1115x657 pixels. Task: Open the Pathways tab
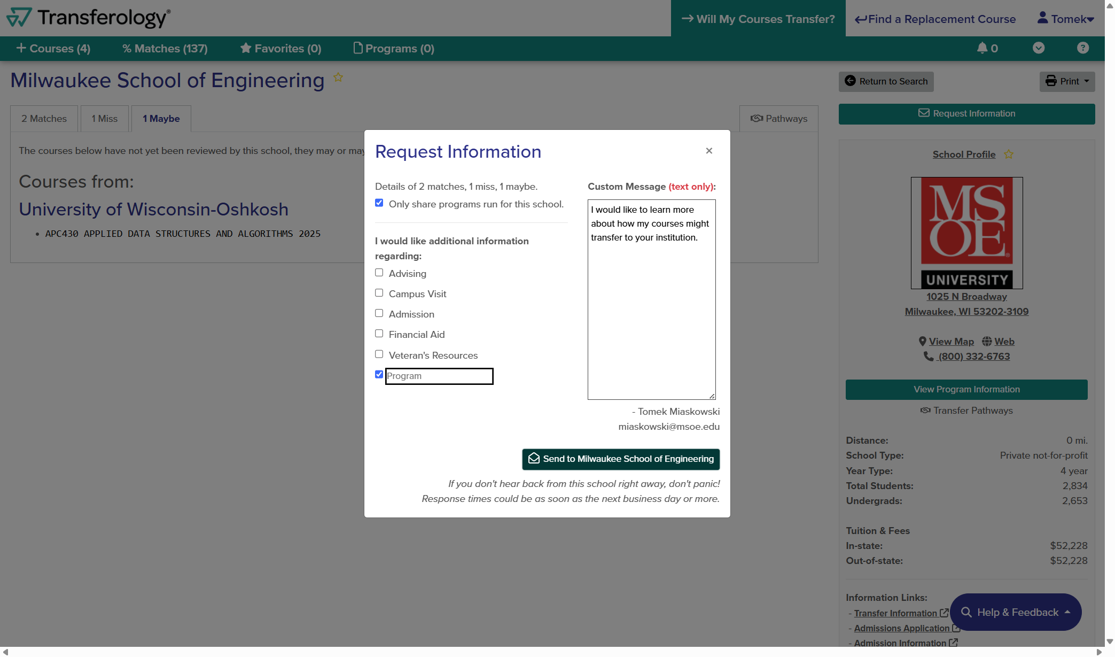(779, 119)
